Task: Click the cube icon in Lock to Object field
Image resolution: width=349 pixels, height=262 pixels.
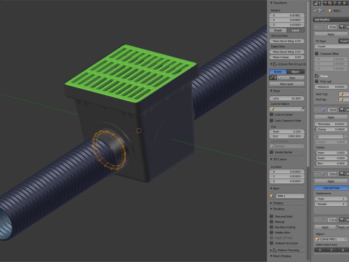Action: point(272,109)
